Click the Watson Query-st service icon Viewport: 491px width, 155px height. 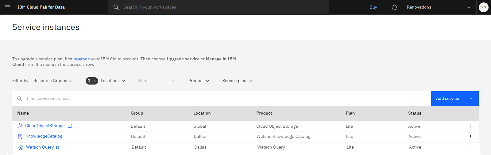click(21, 147)
